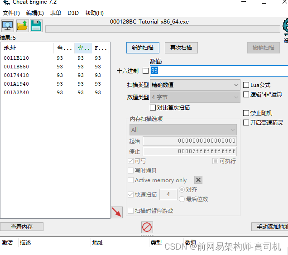Open the 文件(F) menu
Viewport: 288px width, 255px height.
11,13
